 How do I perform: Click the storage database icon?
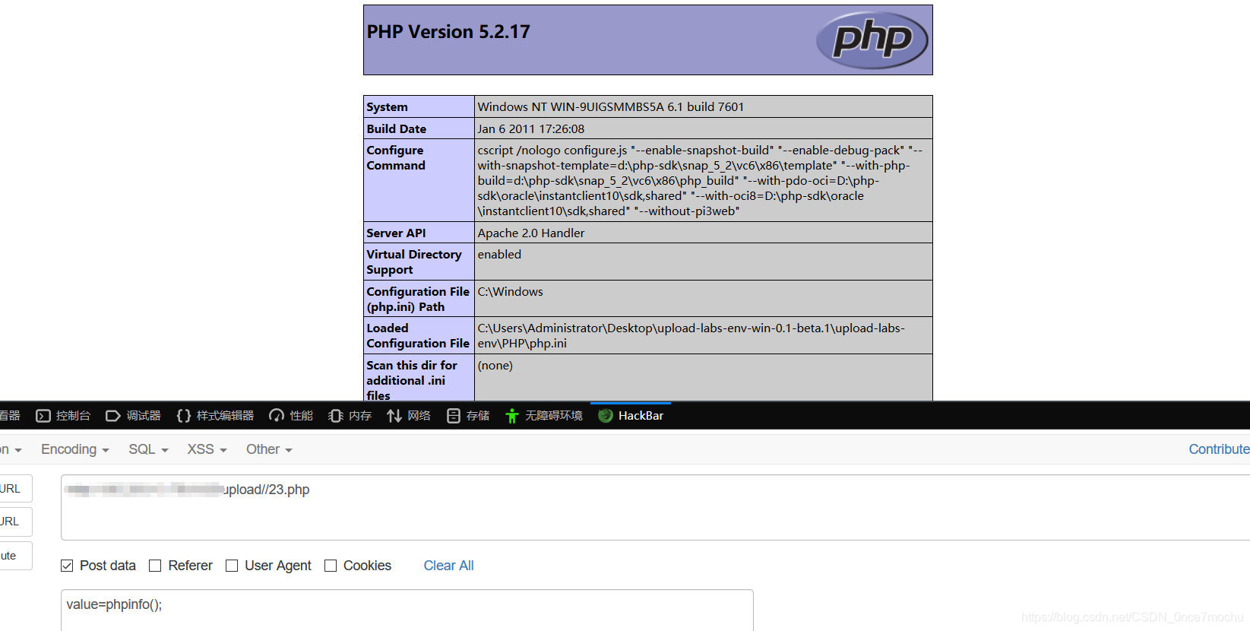[454, 416]
